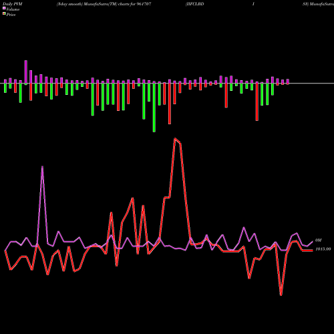Click the Daily PVM title text
This screenshot has height=334, width=334.
pyautogui.click(x=13, y=4)
